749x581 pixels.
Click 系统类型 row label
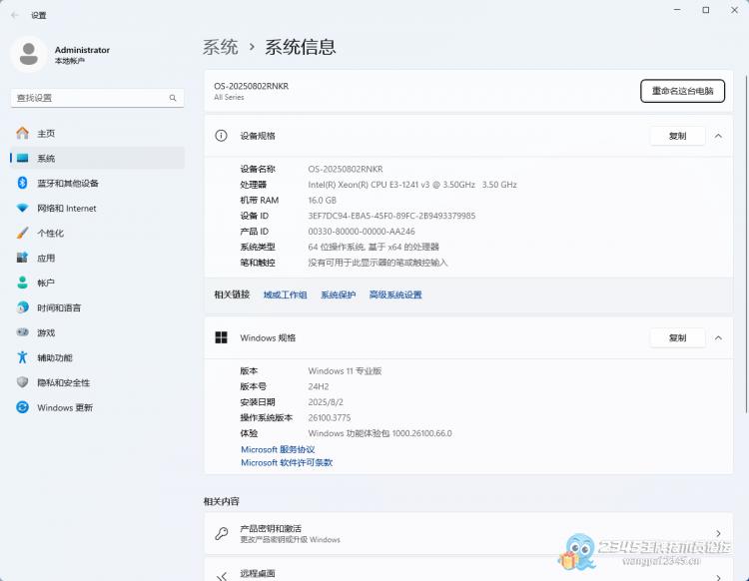(258, 247)
